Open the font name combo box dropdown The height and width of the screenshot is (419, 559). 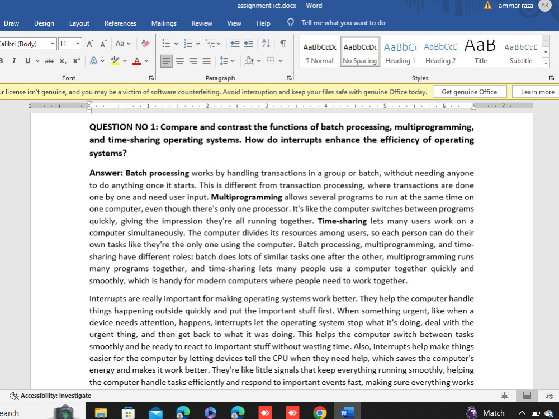(x=53, y=44)
